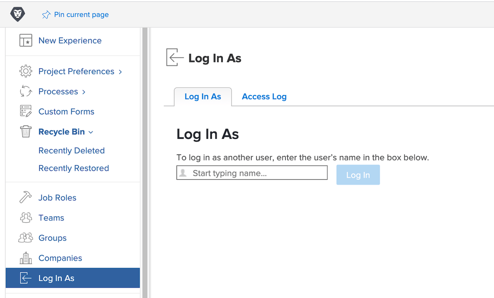Click the back arrow beside the heading
494x298 pixels.
[174, 58]
